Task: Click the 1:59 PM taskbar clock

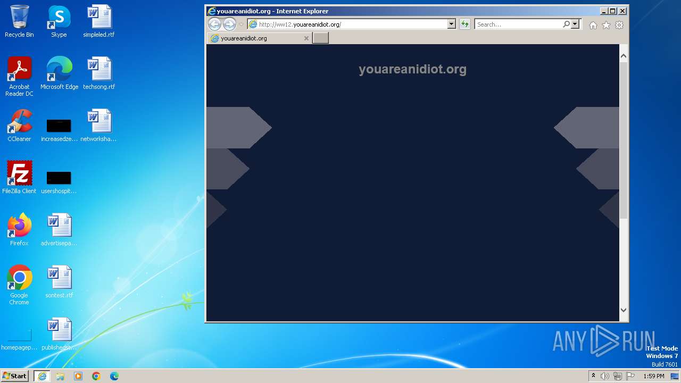Action: pos(653,376)
